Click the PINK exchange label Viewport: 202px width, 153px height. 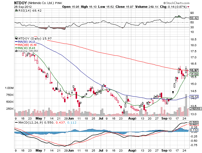[59, 3]
